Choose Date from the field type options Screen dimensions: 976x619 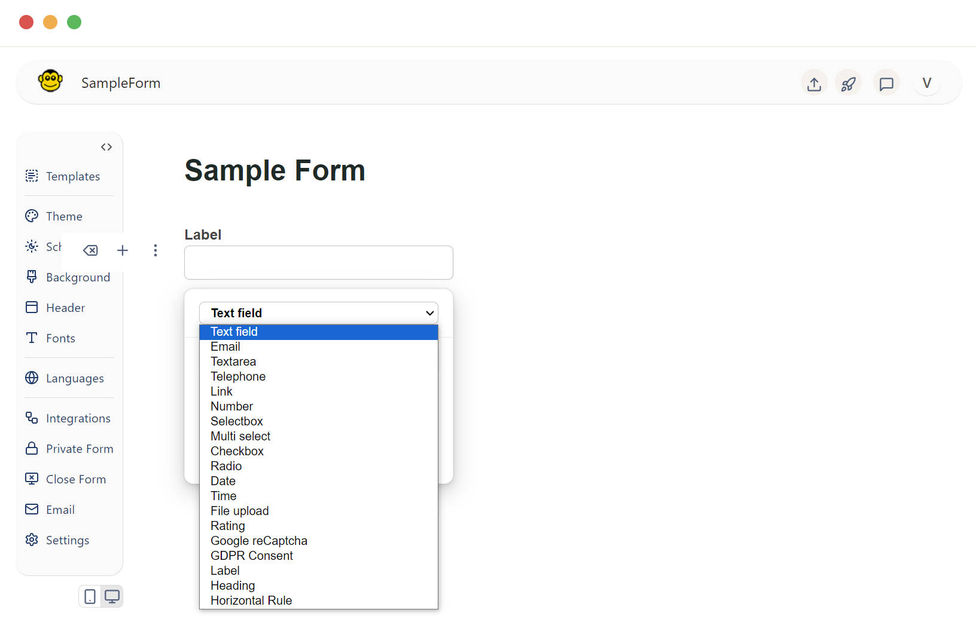[222, 480]
